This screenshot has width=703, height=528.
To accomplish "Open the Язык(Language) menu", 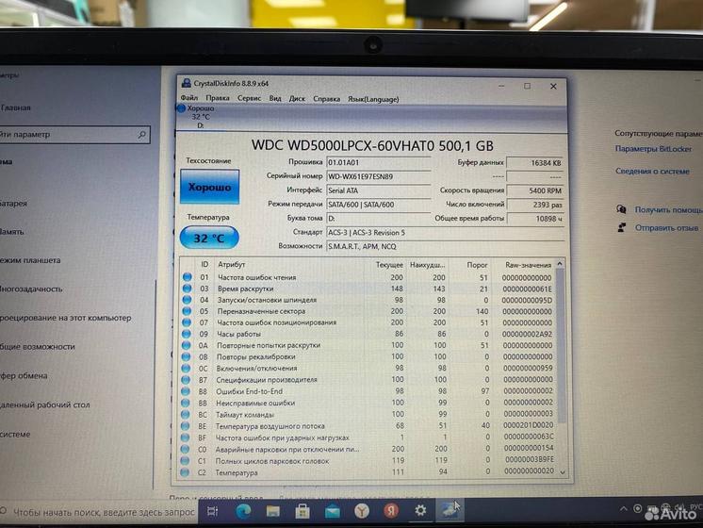I will coord(373,98).
